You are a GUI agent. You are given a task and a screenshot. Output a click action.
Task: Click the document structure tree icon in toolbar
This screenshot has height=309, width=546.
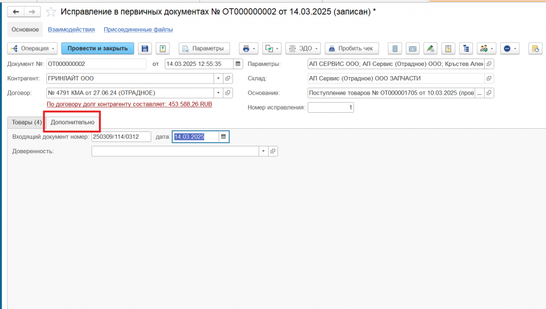pos(467,48)
